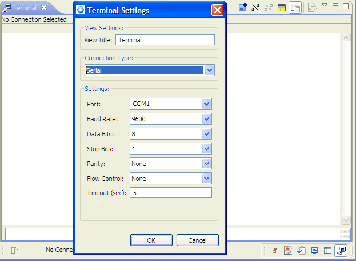Open the view menu triangle in toolbar
Viewport: 356px width, 261px height.
click(325, 6)
